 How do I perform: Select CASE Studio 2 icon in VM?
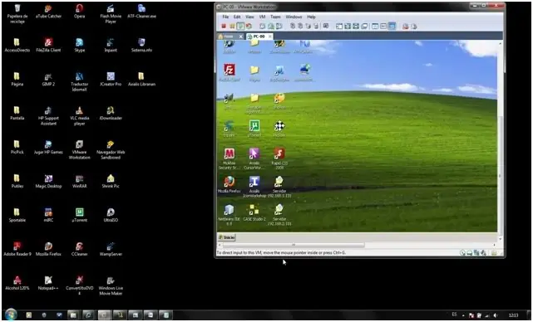pos(254,212)
